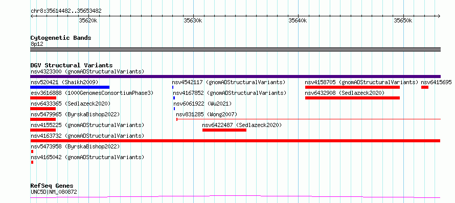The width and height of the screenshot is (455, 203).
Task: Click the ruler's left arrowhead
Action: coord(32,16)
